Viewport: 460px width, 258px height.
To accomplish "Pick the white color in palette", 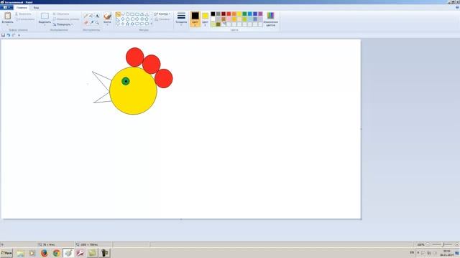I will [x=213, y=19].
